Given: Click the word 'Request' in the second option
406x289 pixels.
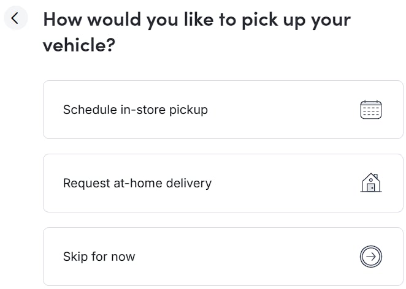Looking at the screenshot, I should pos(86,183).
